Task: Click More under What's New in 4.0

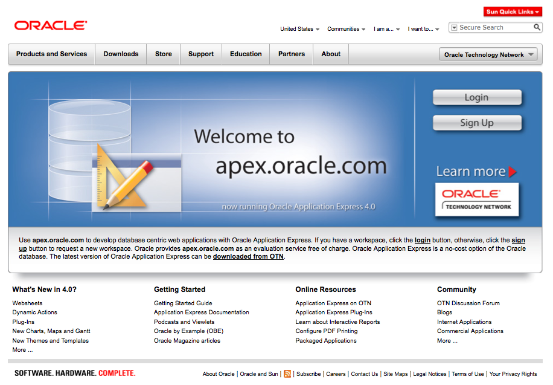Action: [x=22, y=350]
